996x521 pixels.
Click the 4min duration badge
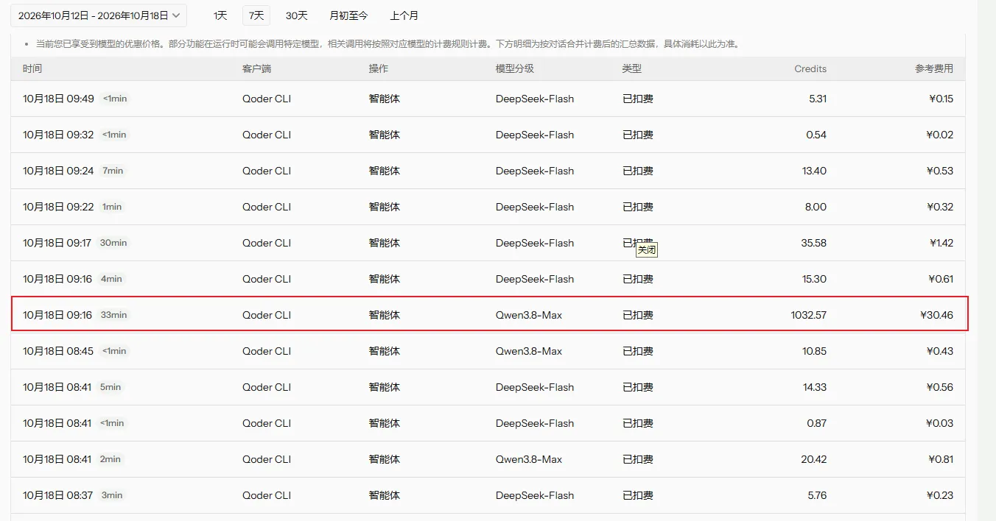pyautogui.click(x=112, y=279)
